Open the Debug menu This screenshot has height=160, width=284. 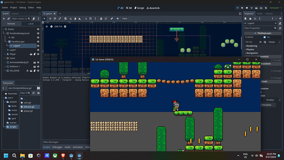[x=23, y=7]
